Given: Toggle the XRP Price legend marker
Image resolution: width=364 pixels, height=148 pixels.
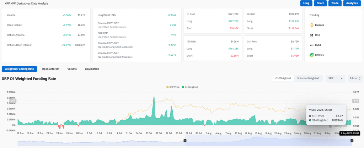Looking at the screenshot, I should point(167,87).
